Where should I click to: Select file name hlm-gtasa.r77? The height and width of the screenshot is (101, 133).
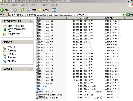[46, 62]
